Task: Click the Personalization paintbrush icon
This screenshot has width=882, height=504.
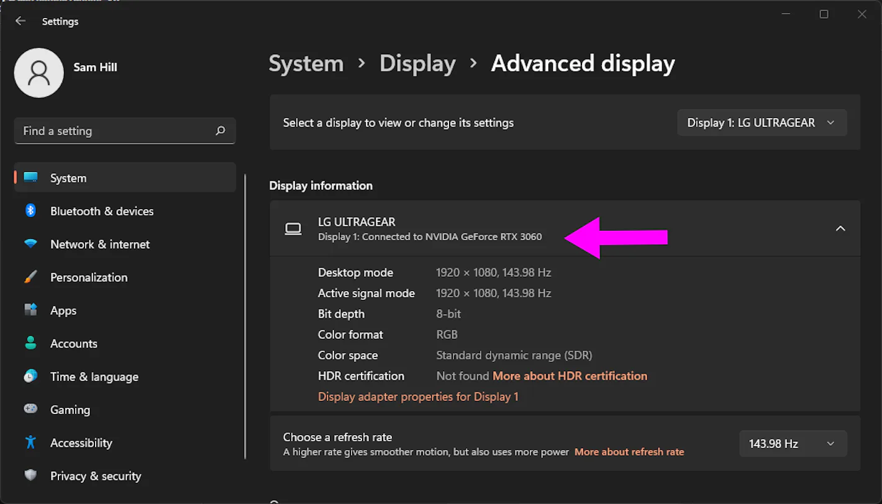Action: coord(30,277)
